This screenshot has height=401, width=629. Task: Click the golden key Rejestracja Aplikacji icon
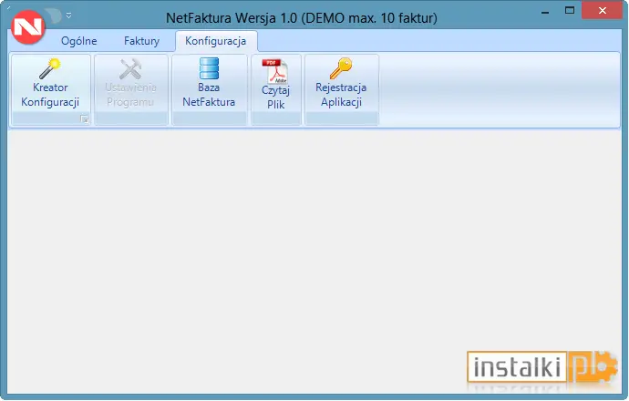pos(341,68)
